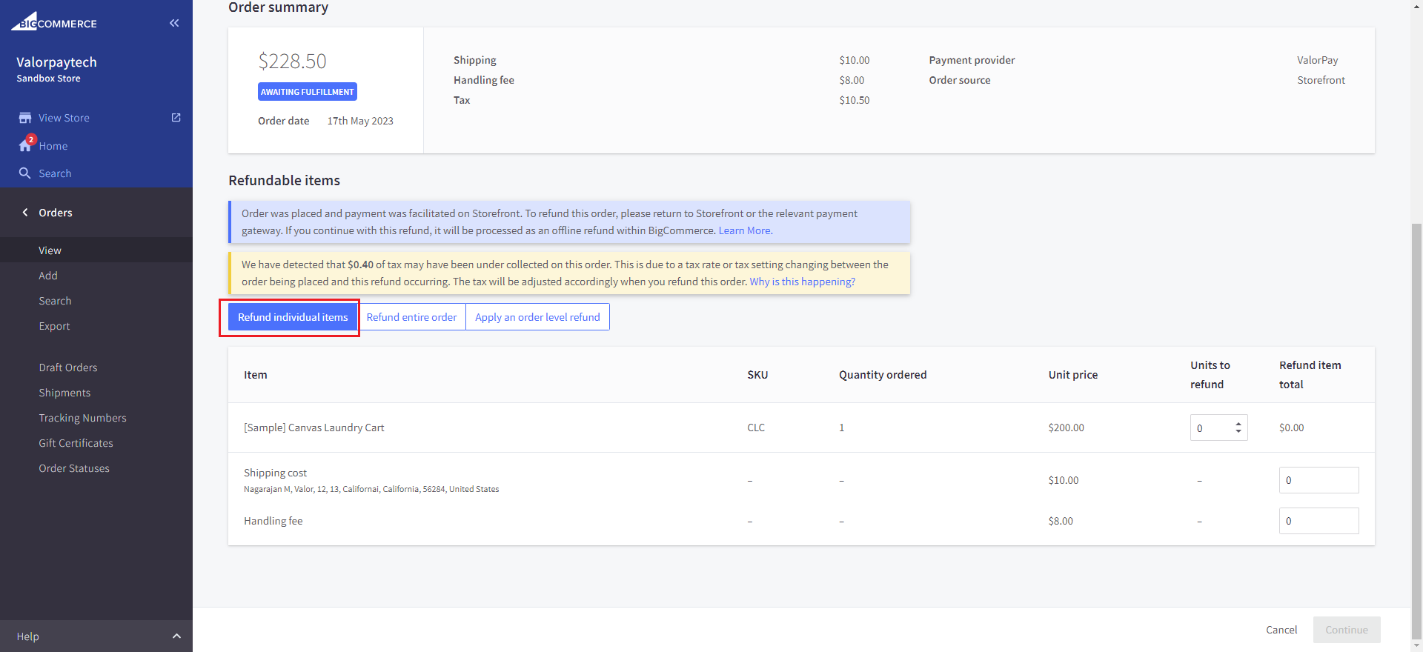The image size is (1423, 652).
Task: Open the Learn More link
Action: tap(745, 230)
